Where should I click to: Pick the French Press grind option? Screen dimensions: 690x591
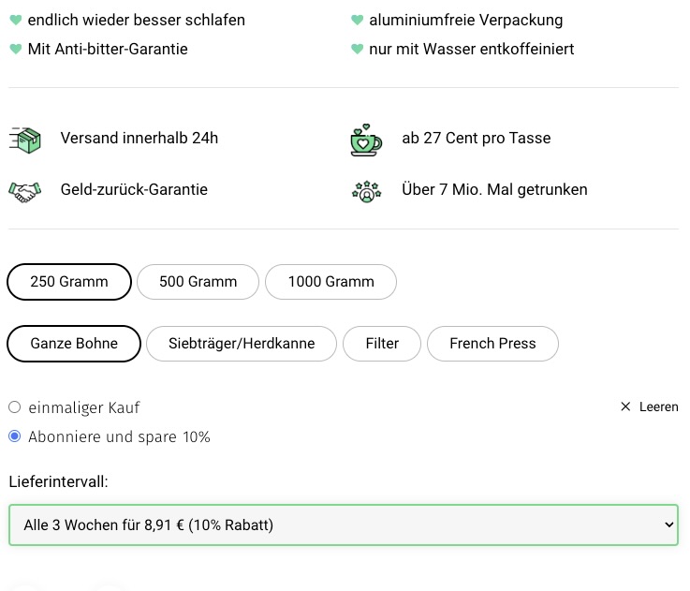pyautogui.click(x=492, y=344)
